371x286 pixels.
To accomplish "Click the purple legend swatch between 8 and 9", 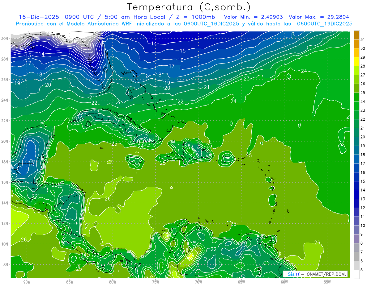I will pyautogui.click(x=356, y=239).
